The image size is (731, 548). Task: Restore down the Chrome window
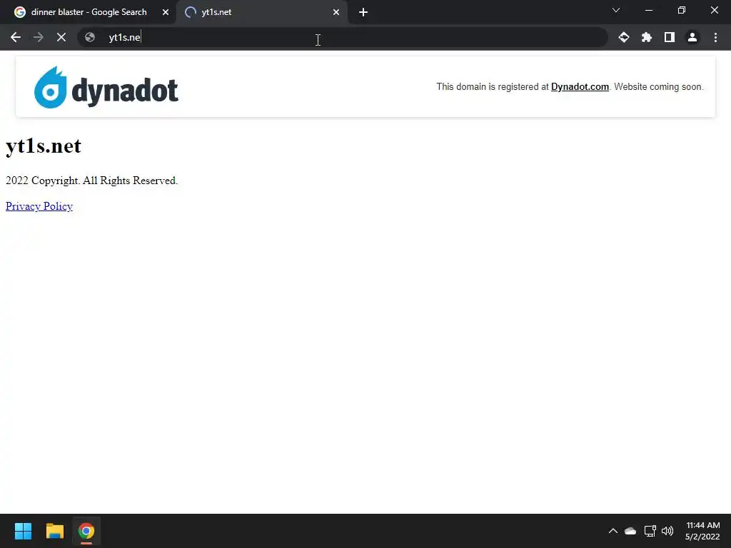682,10
